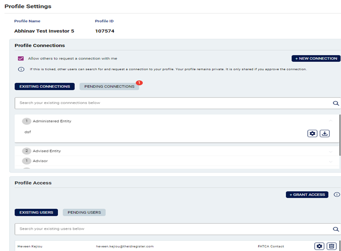The width and height of the screenshot is (341, 251).
Task: Click the Grant Access button
Action: [307, 195]
